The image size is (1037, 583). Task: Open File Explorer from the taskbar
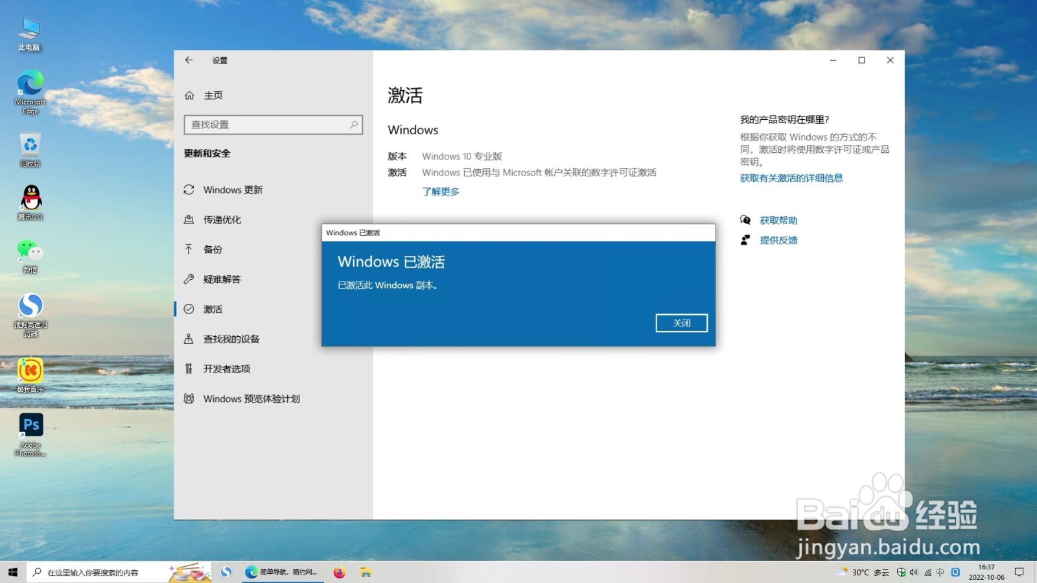(x=366, y=572)
